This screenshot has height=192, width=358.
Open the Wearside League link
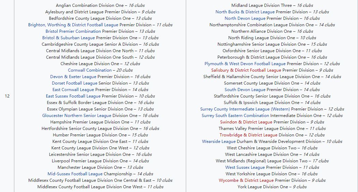[219, 142]
